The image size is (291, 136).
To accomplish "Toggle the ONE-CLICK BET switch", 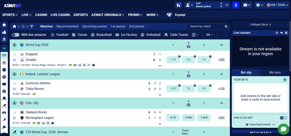I will [283, 118].
